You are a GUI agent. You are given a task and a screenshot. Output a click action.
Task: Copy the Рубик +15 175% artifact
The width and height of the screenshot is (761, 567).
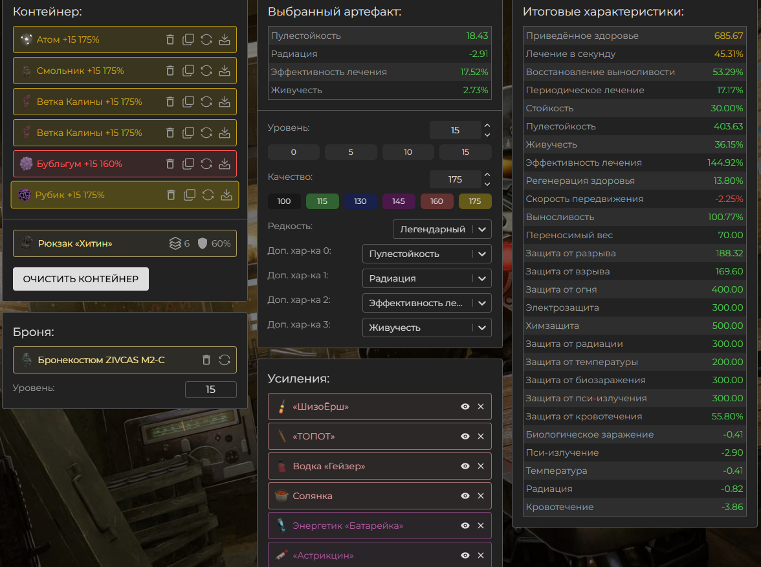190,195
